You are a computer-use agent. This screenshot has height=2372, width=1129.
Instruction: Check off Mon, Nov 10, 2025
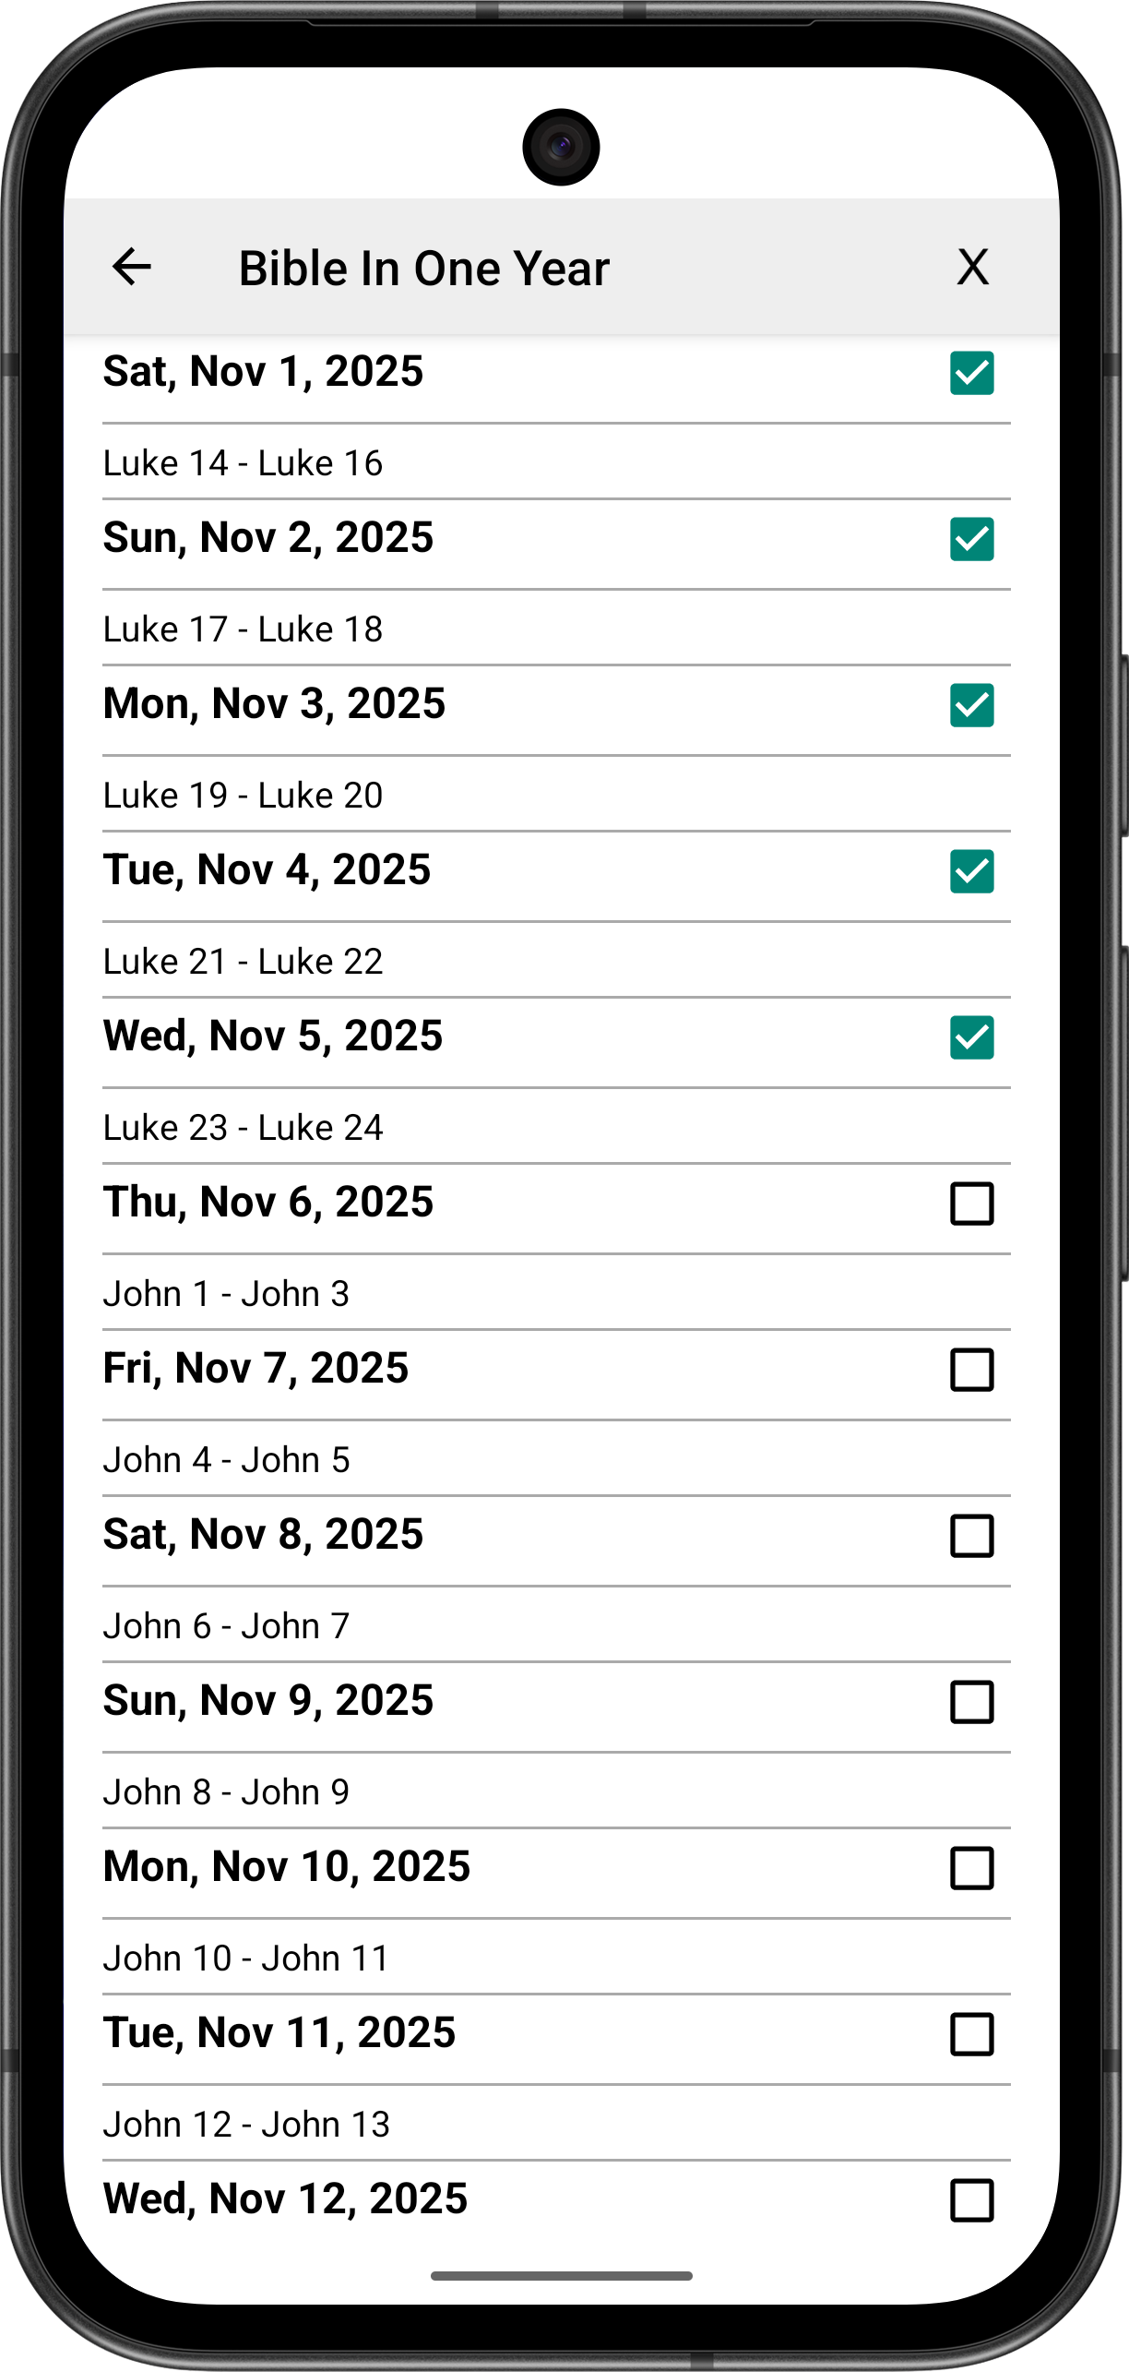[971, 1868]
